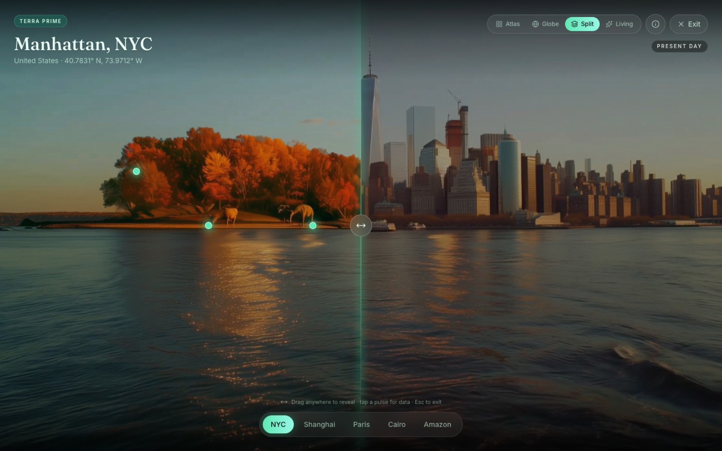Click the Manhattan, NYC title
722x451 pixels.
83,44
